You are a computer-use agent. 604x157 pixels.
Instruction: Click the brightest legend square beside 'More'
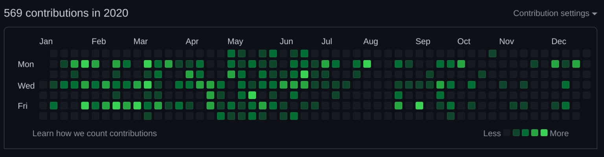tap(544, 133)
